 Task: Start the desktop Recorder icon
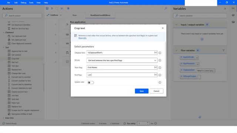(x=68, y=8)
